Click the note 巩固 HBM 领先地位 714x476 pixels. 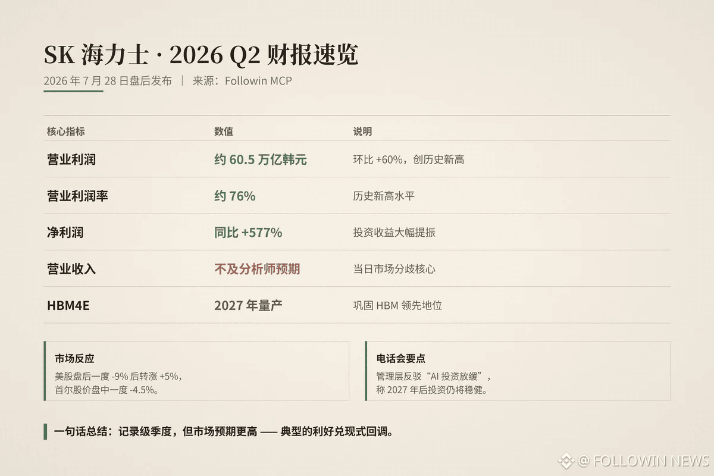click(397, 305)
